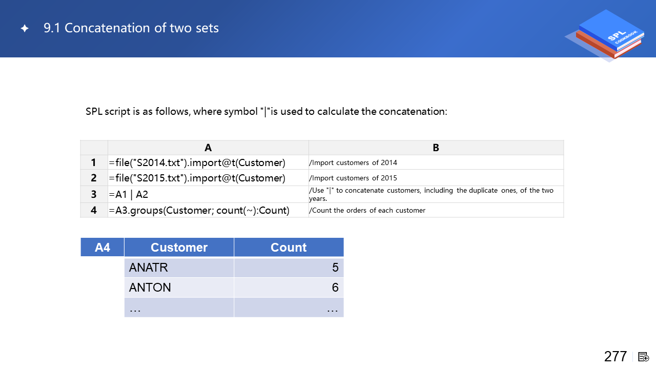Select column B header in script grid
Screen dimensions: 656x369
tap(436, 148)
